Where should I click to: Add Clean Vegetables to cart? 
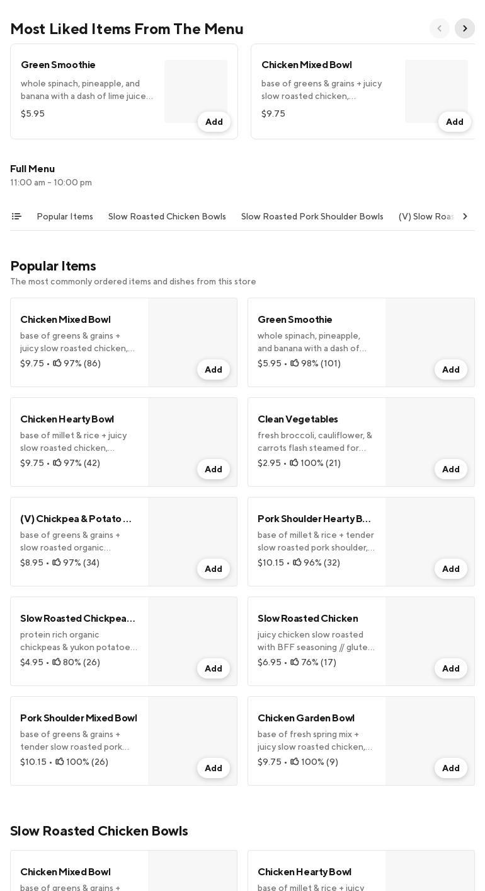click(450, 469)
